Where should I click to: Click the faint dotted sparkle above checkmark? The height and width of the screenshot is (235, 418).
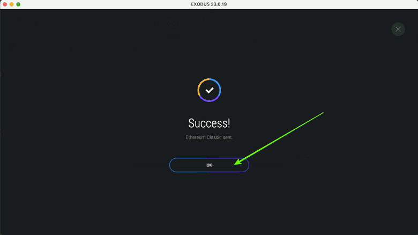point(172,24)
